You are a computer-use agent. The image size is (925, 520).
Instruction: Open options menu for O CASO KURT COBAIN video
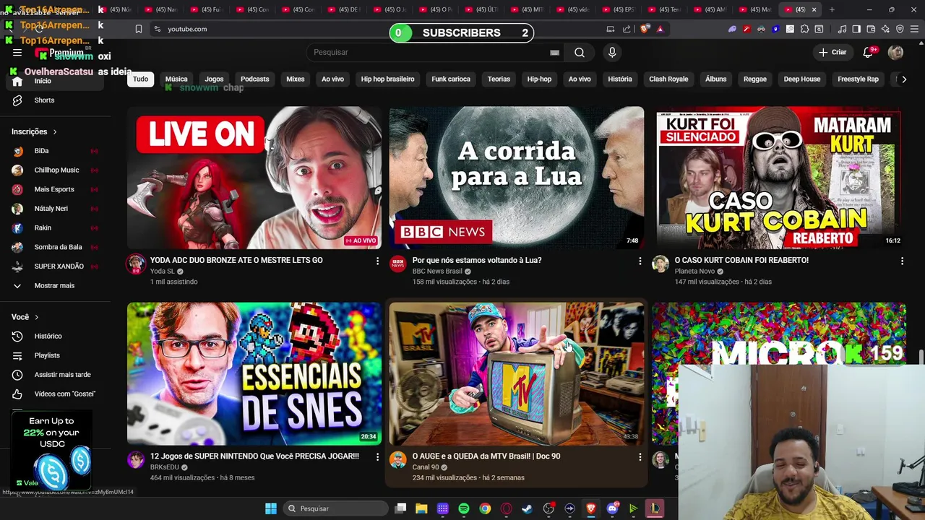point(902,261)
